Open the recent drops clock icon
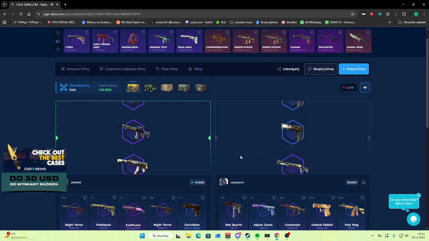Screen dimensions: 429x241 tap(58, 33)
